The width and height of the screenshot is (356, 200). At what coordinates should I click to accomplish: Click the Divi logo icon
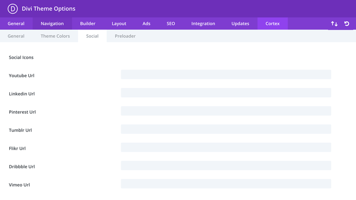[x=12, y=9]
